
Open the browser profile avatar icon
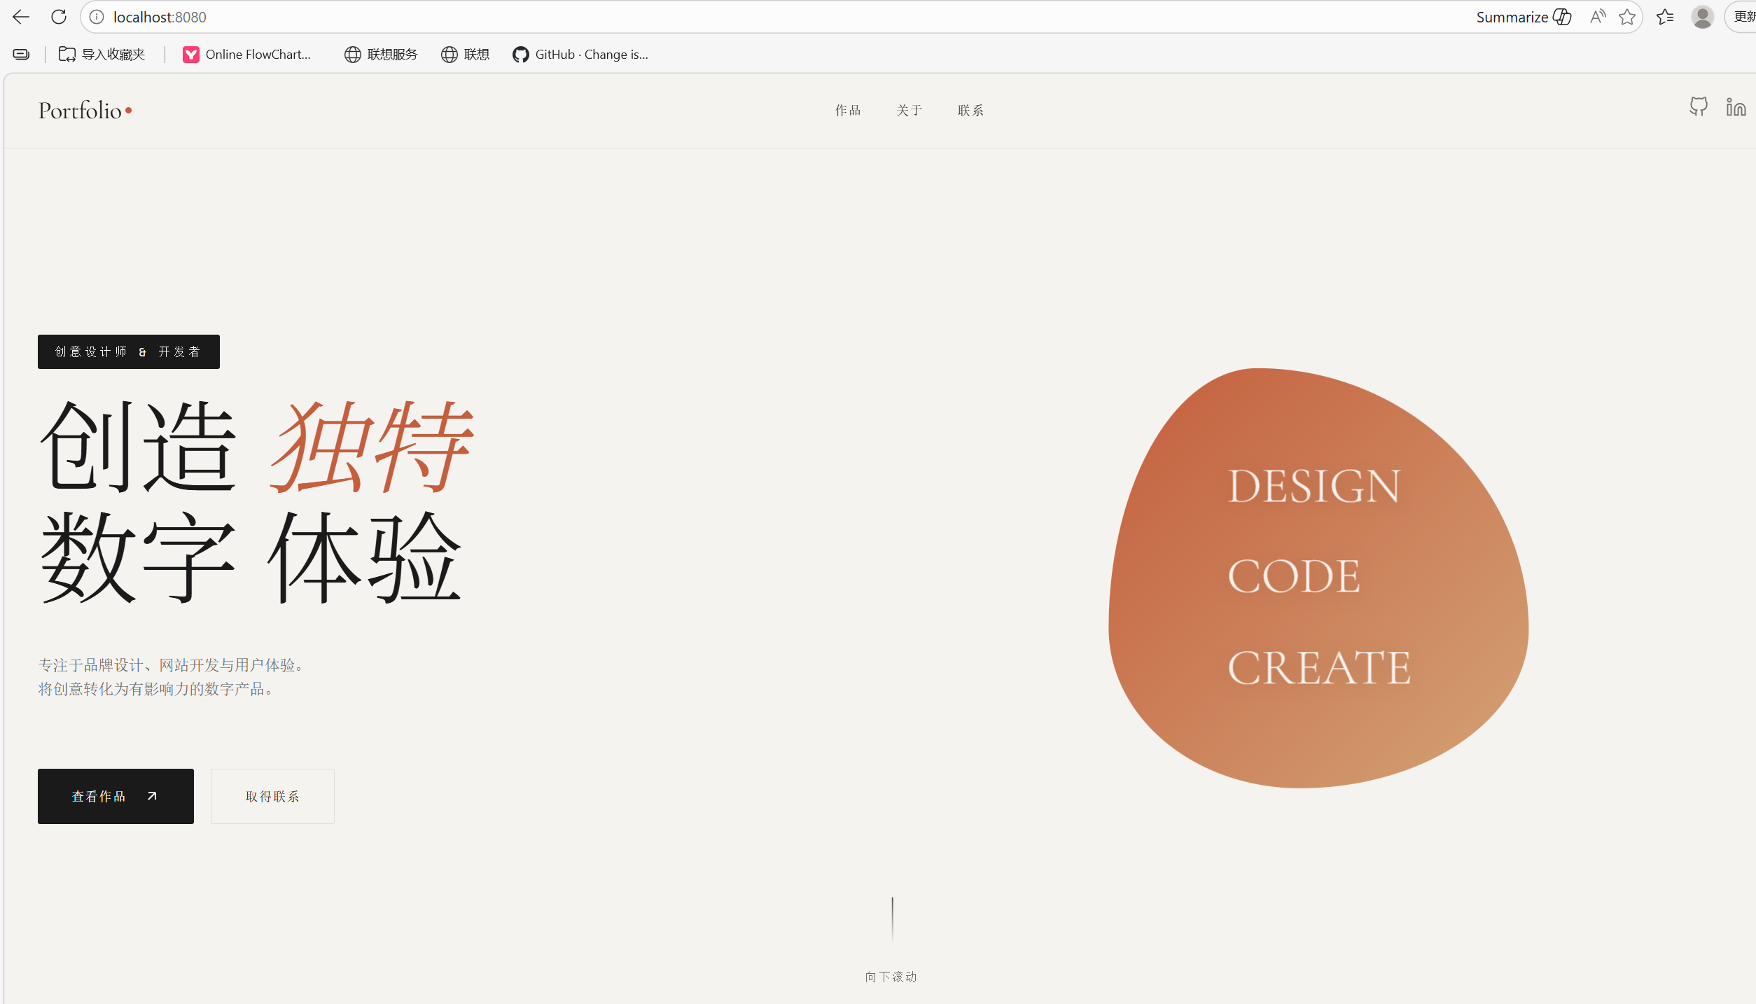click(x=1703, y=16)
